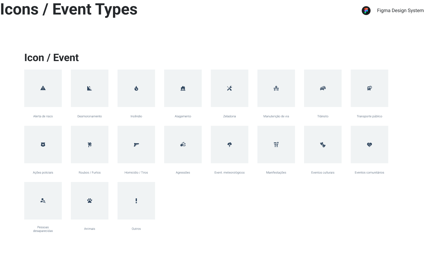Click the Homicídio / Tiros gun icon
Viewport: 424px width, 257px height.
(136, 145)
